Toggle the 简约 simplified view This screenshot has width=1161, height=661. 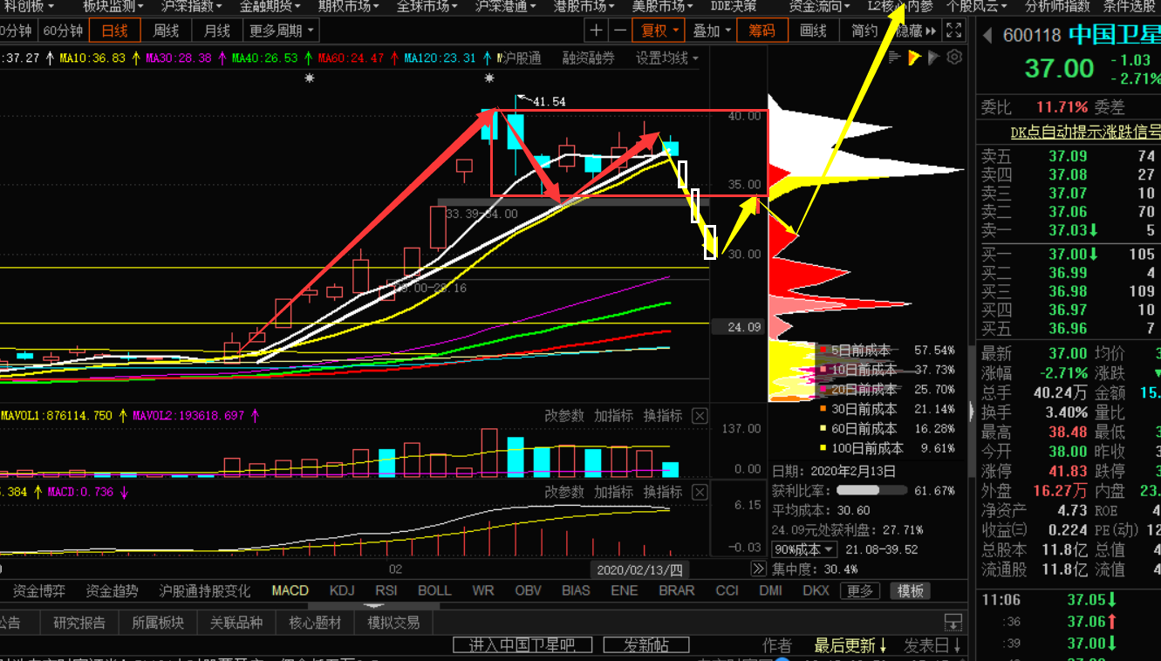[x=864, y=31]
